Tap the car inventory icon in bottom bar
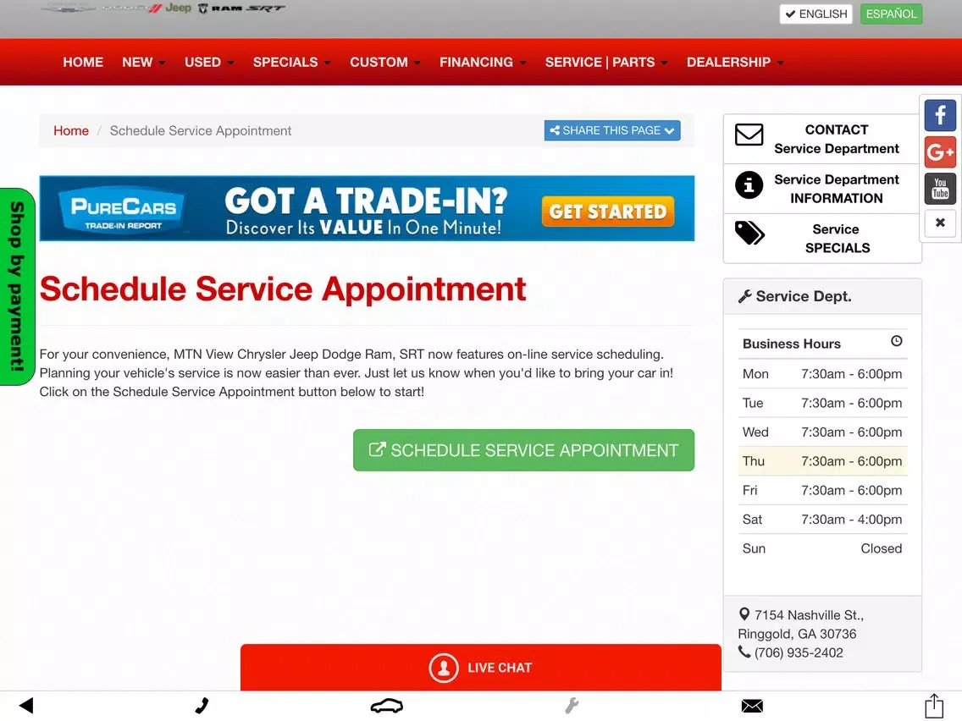 [x=386, y=706]
